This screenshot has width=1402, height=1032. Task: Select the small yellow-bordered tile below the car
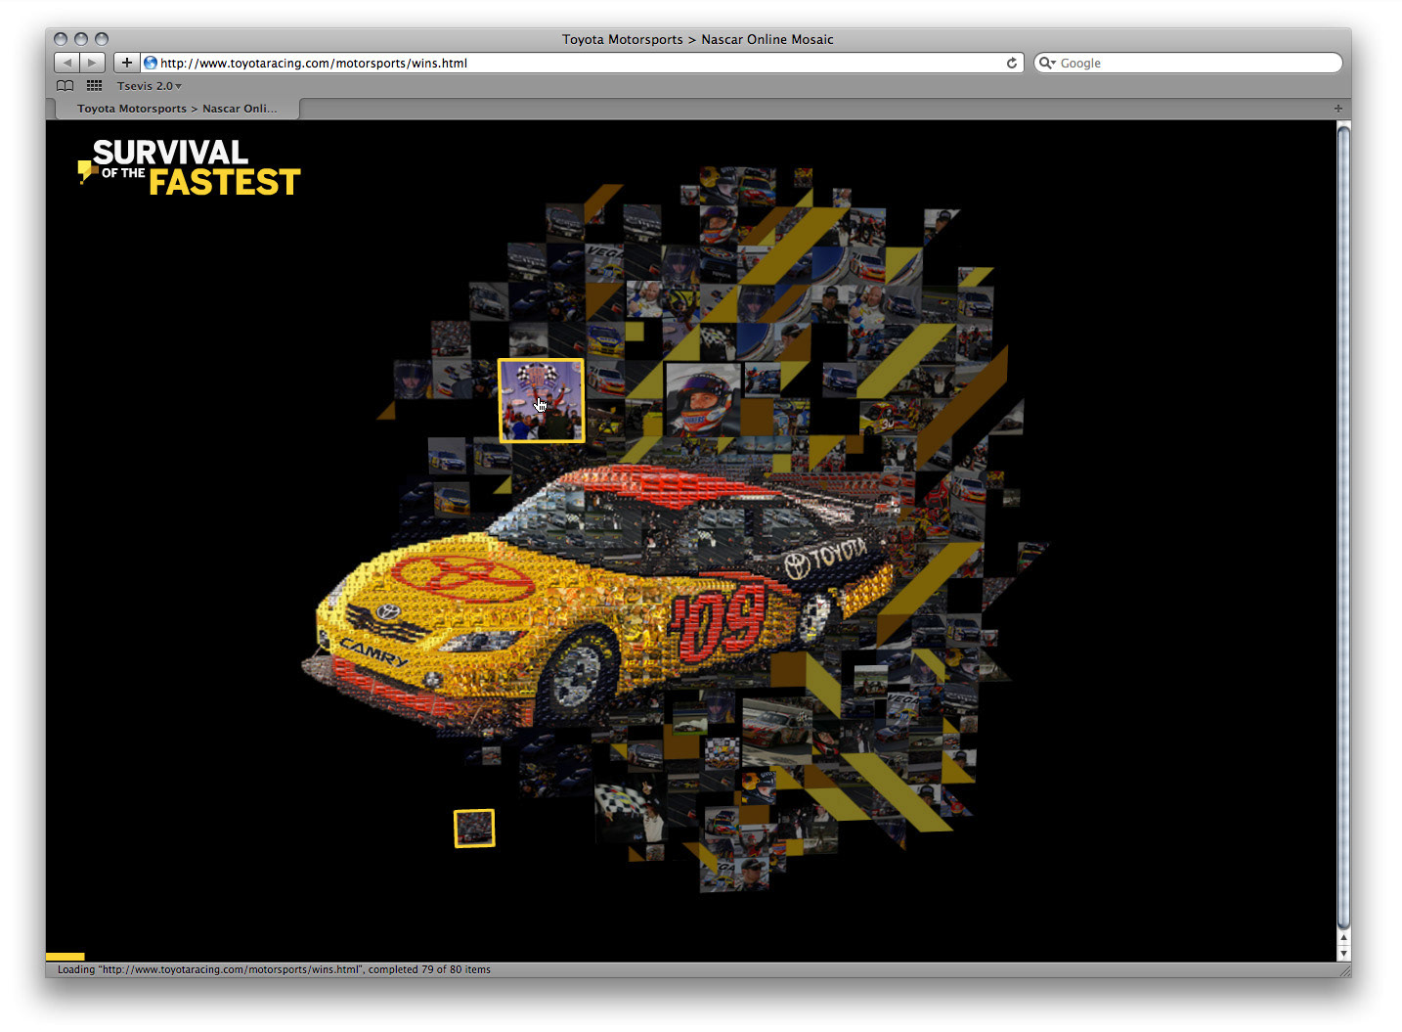pyautogui.click(x=474, y=829)
